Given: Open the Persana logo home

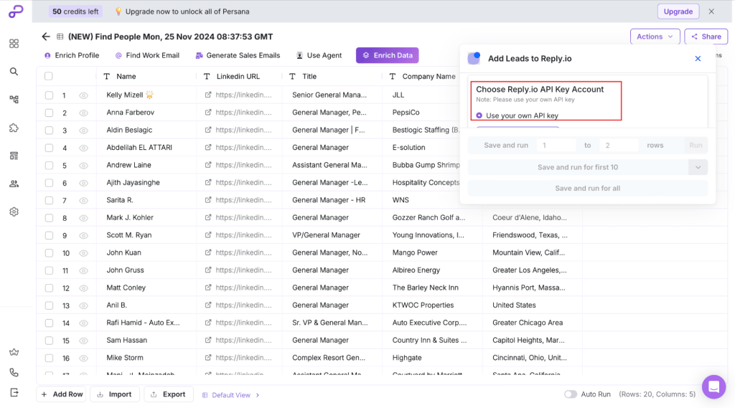Looking at the screenshot, I should [16, 11].
